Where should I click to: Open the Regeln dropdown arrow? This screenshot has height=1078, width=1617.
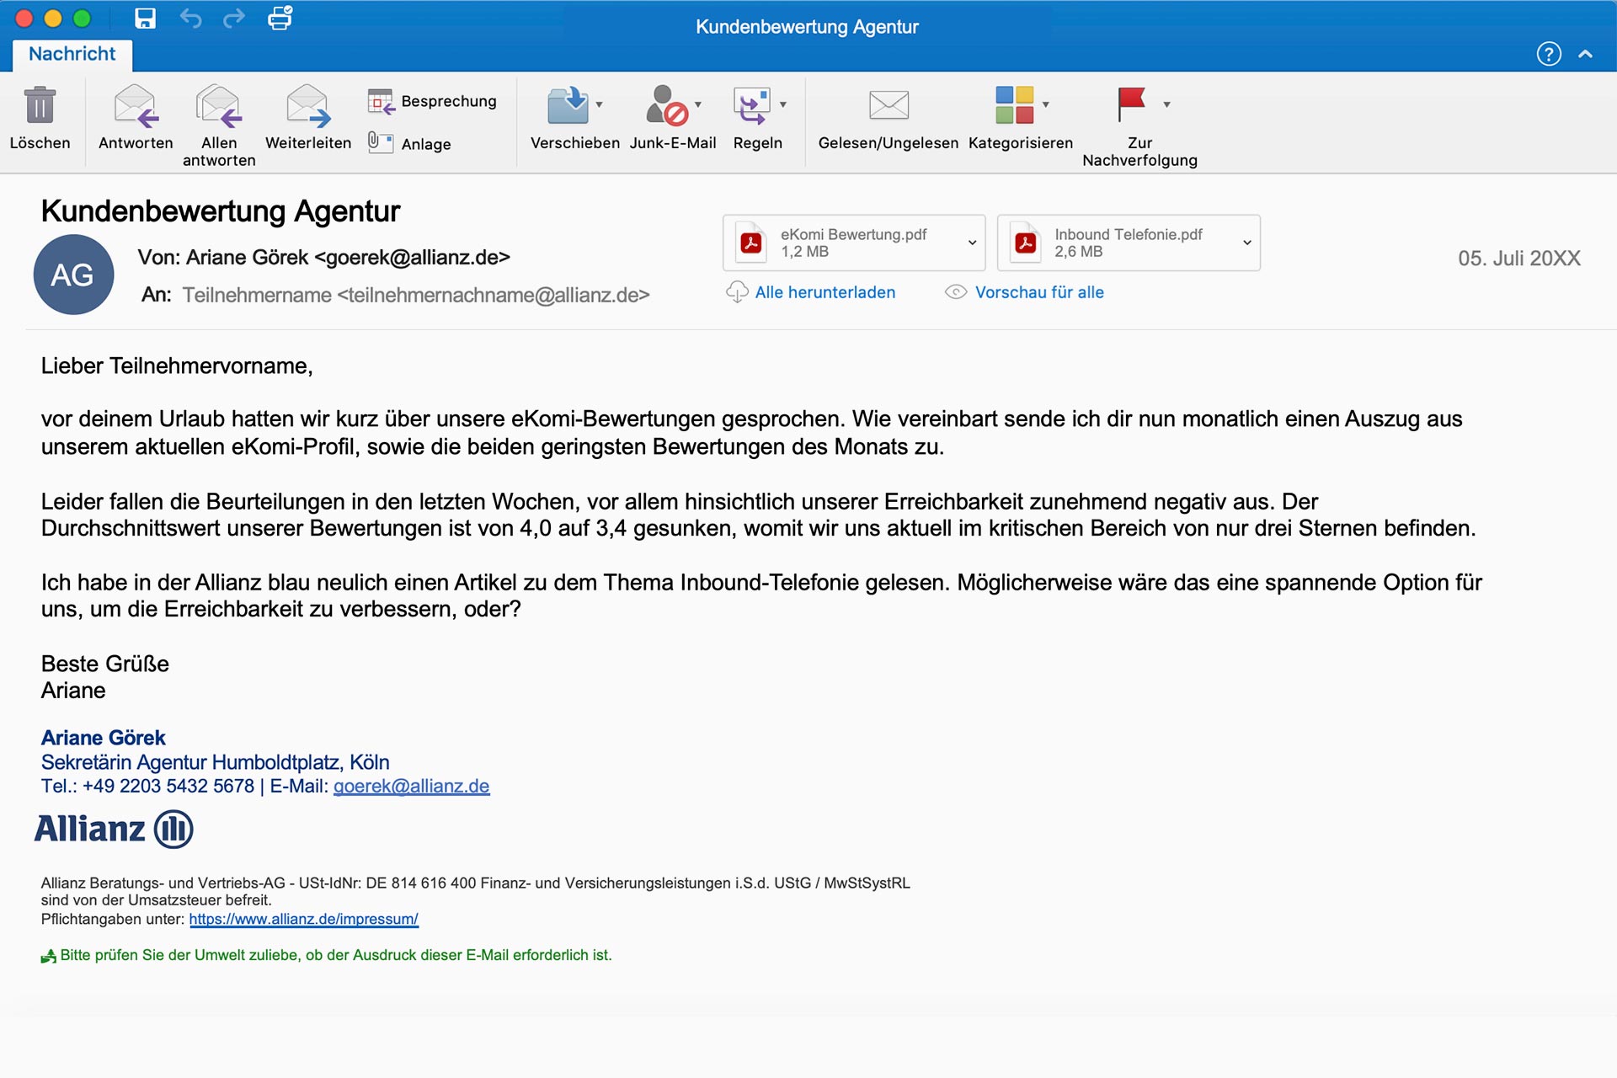(783, 104)
